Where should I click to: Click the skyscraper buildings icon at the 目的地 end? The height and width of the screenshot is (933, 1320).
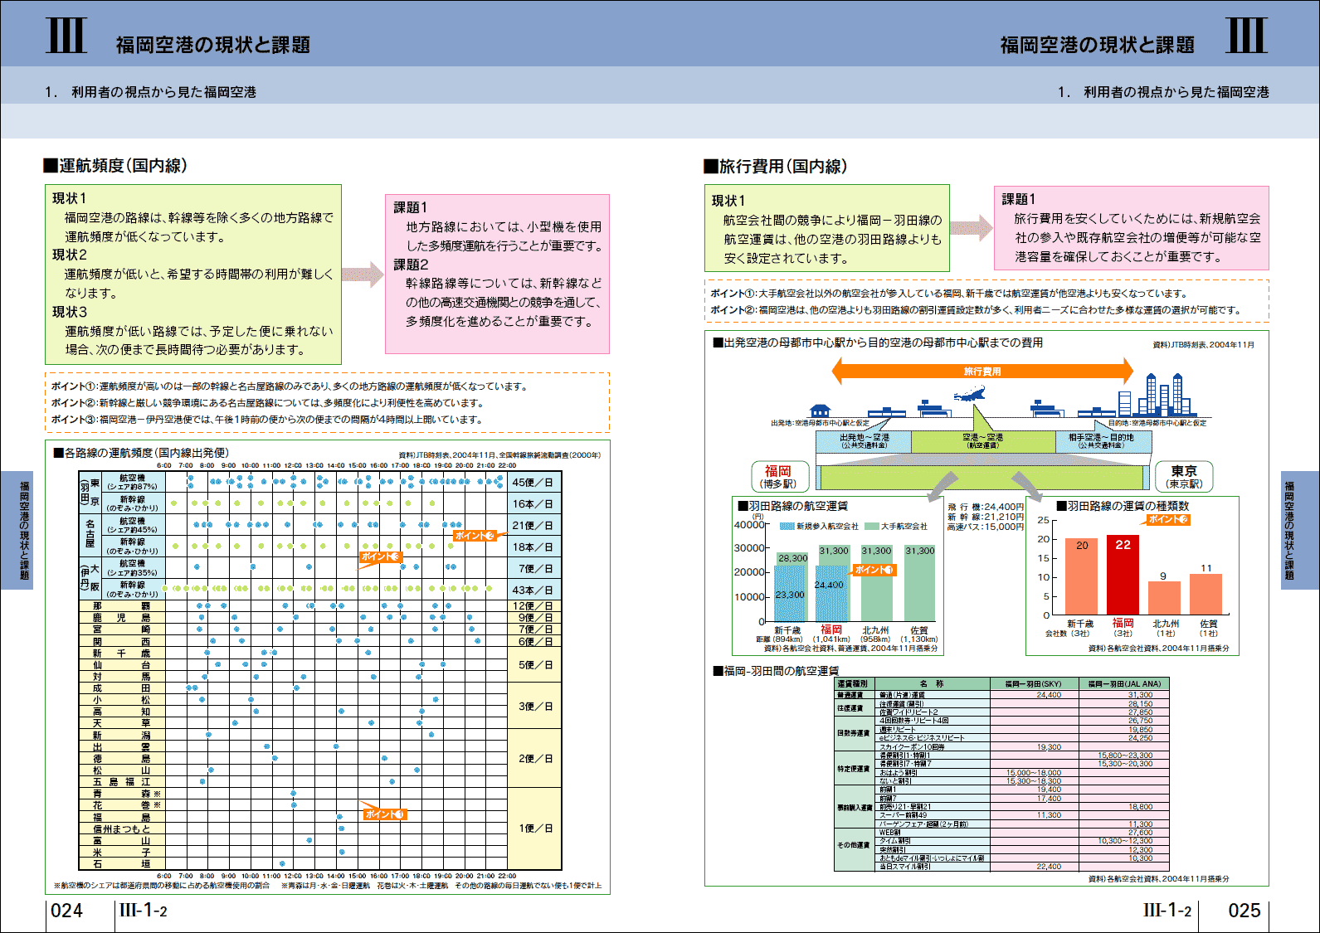pyautogui.click(x=1159, y=394)
